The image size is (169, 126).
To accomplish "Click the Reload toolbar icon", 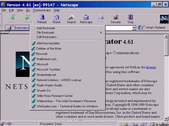I will coord(41,19).
